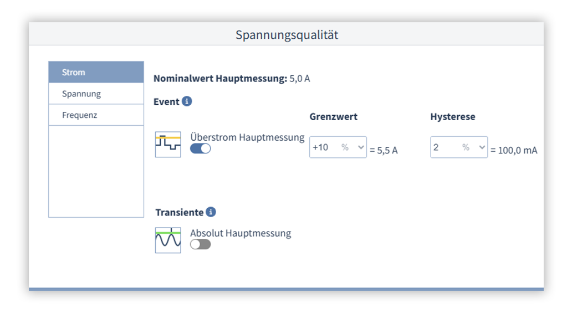
Task: Enable the Absolut Hauptmessung toggle
Action: point(201,244)
